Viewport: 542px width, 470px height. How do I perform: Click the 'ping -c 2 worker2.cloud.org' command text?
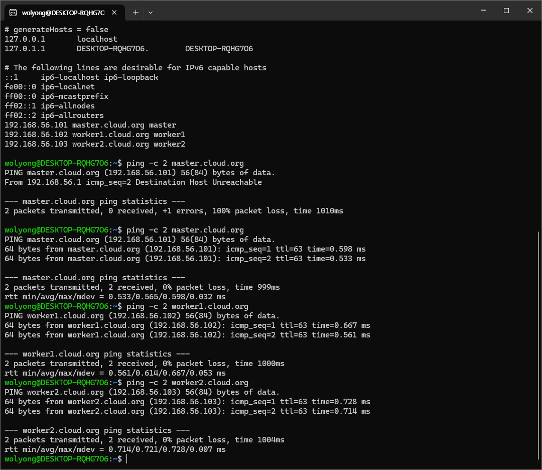click(187, 383)
